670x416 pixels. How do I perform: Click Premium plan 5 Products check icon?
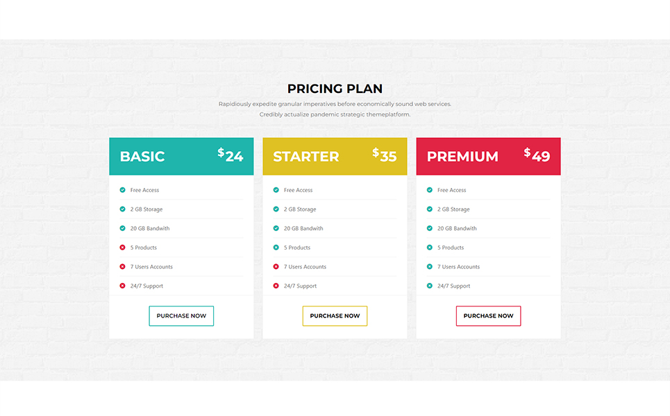pos(430,248)
